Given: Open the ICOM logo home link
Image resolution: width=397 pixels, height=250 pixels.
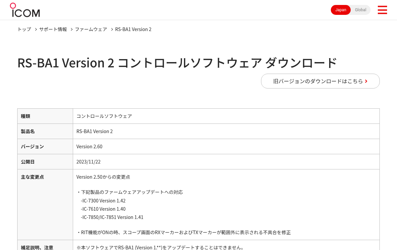Looking at the screenshot, I should [x=25, y=10].
